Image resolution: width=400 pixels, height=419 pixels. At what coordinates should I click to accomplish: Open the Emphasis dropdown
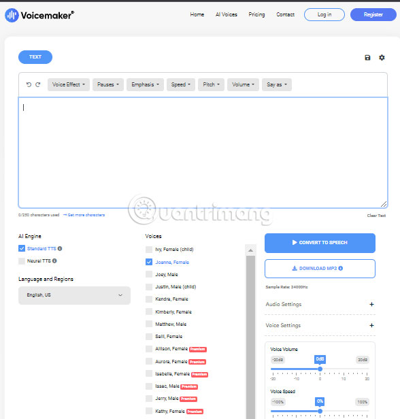(145, 85)
